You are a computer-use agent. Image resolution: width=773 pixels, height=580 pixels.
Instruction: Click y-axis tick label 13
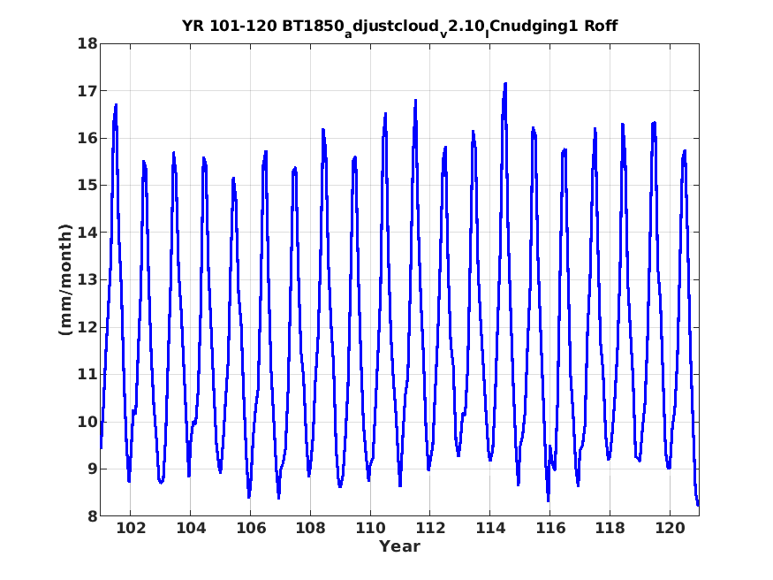87,280
